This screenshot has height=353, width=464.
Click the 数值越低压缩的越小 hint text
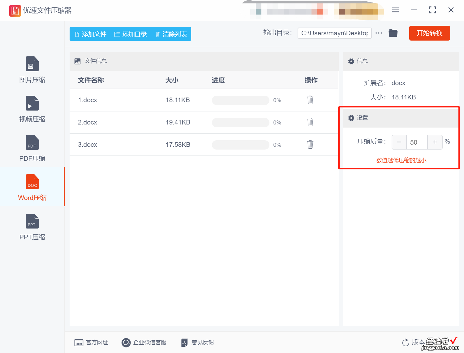401,160
